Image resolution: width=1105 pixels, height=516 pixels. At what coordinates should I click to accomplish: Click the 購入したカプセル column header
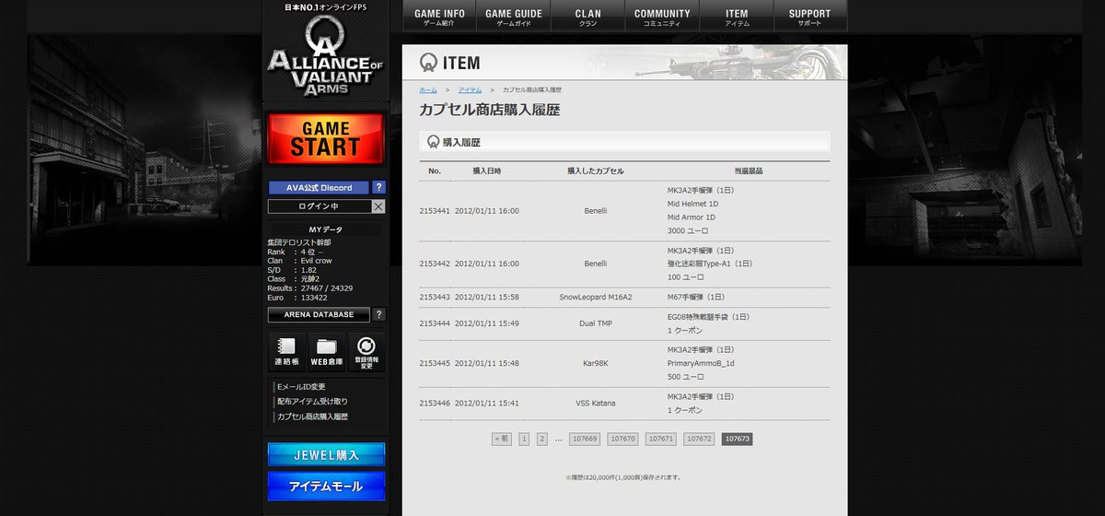[596, 171]
